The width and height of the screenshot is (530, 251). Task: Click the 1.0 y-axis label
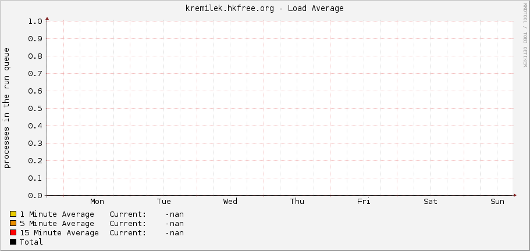(35, 21)
